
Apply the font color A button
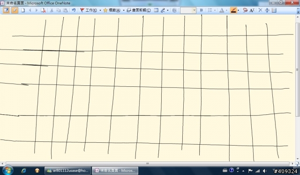pyautogui.click(x=222, y=10)
